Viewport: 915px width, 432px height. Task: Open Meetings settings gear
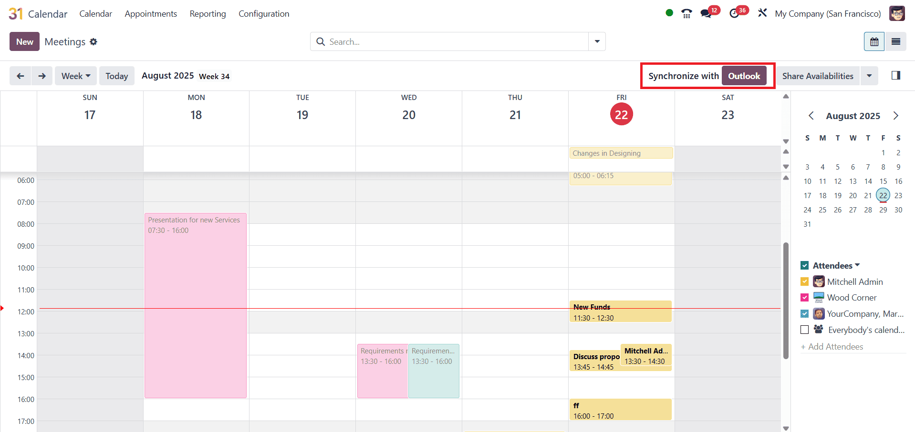tap(94, 42)
